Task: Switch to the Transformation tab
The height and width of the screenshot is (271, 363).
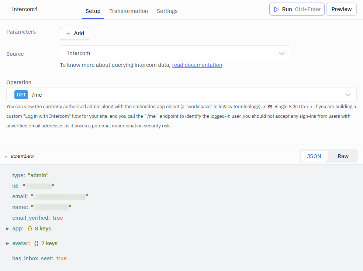Action: point(128,11)
